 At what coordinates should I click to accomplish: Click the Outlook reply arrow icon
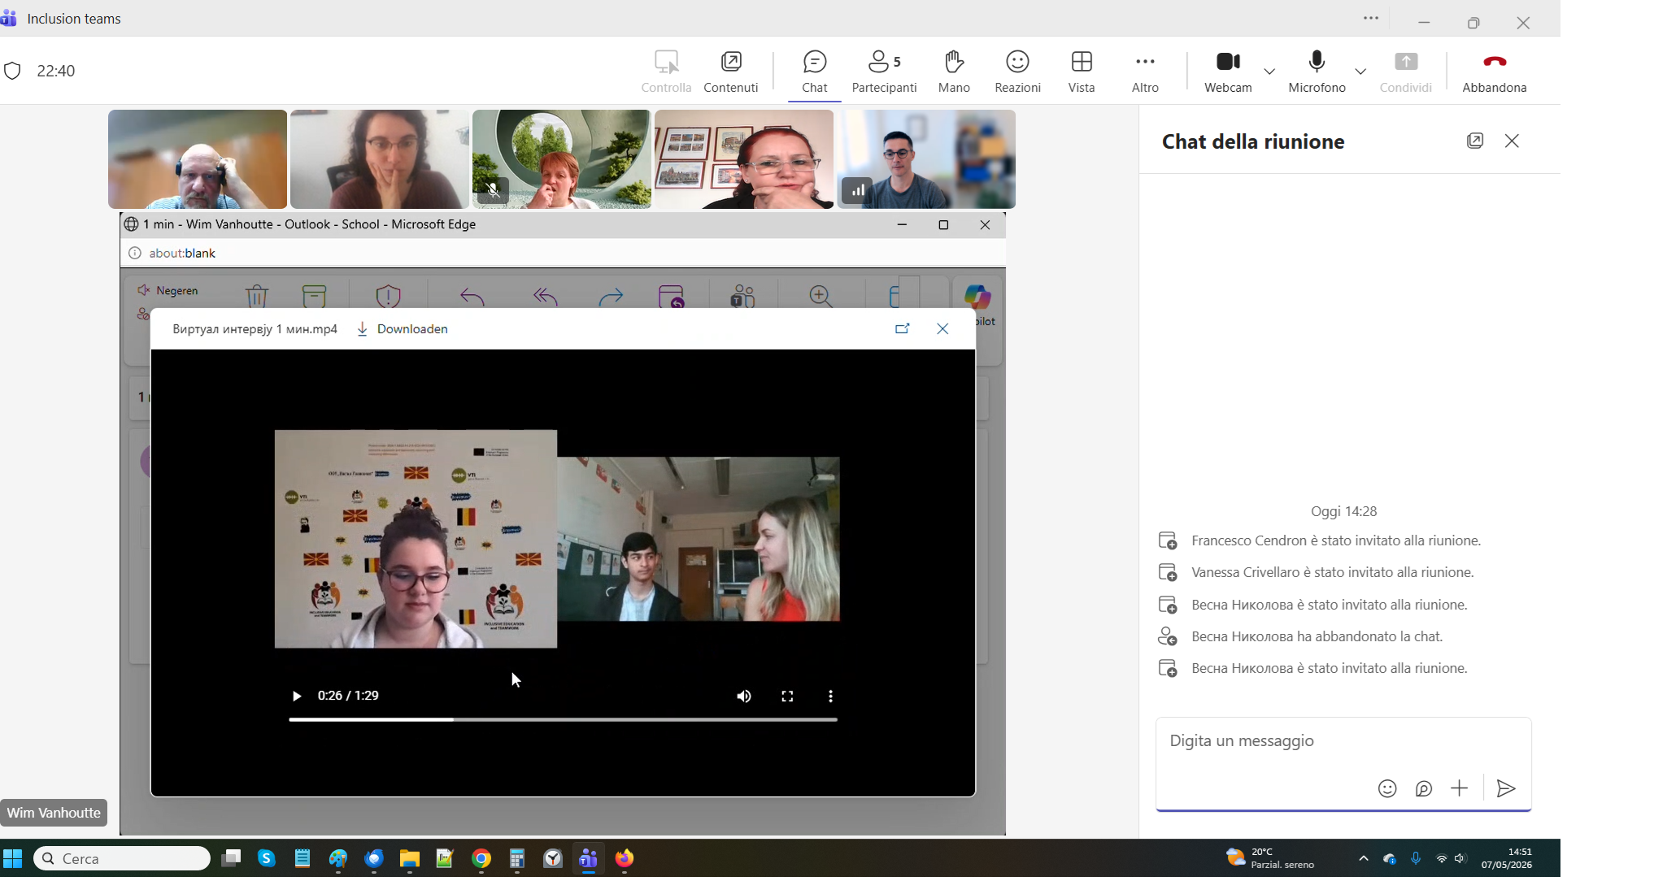[x=472, y=297]
